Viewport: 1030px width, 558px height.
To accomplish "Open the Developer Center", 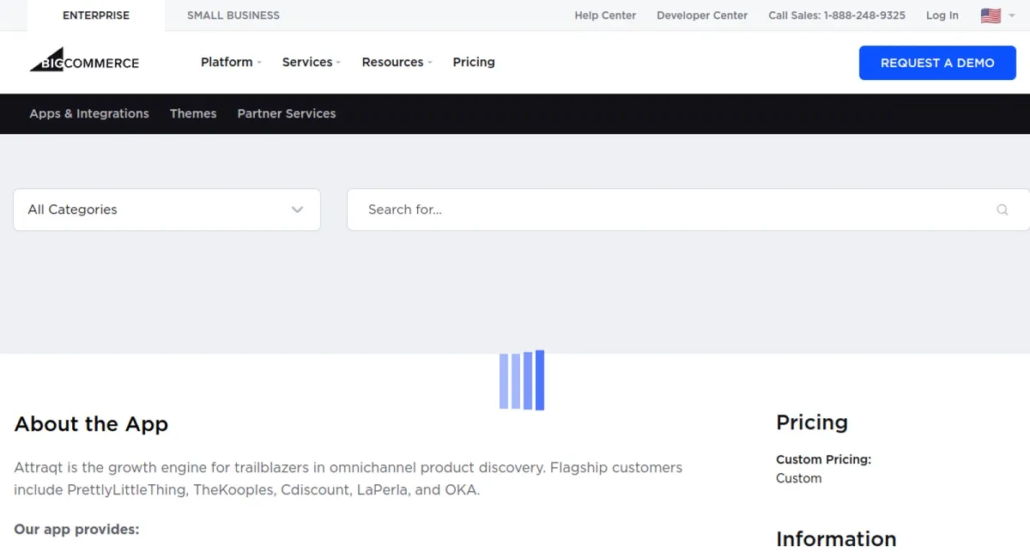I will (x=702, y=15).
